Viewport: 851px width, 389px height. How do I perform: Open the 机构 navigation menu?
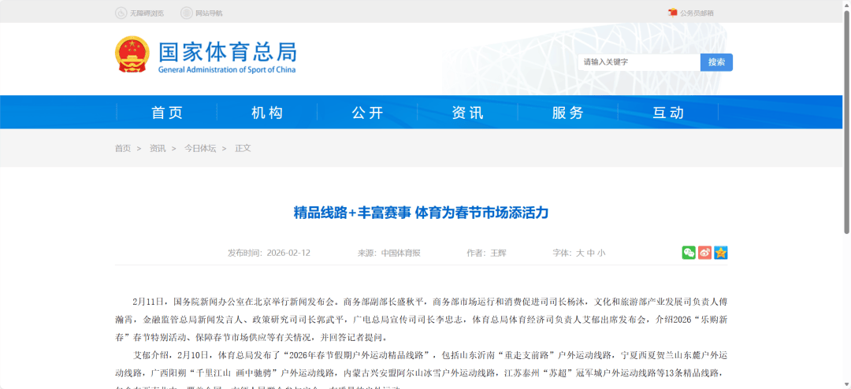tap(268, 113)
